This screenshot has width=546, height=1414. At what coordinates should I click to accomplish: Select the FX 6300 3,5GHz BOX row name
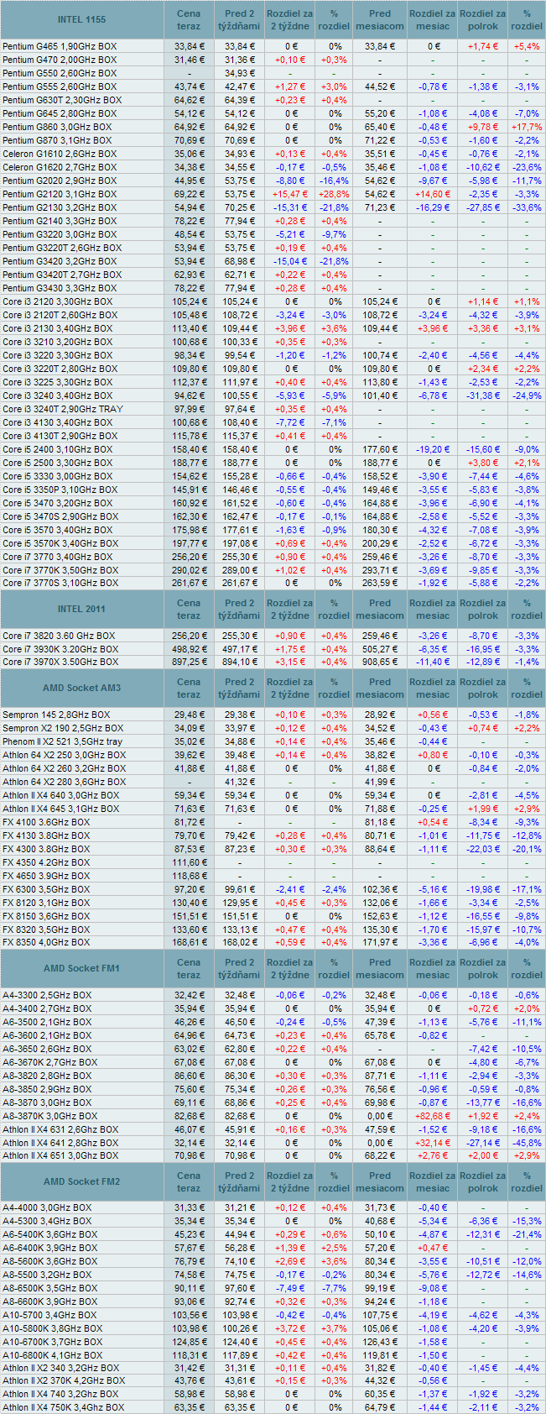(x=46, y=889)
